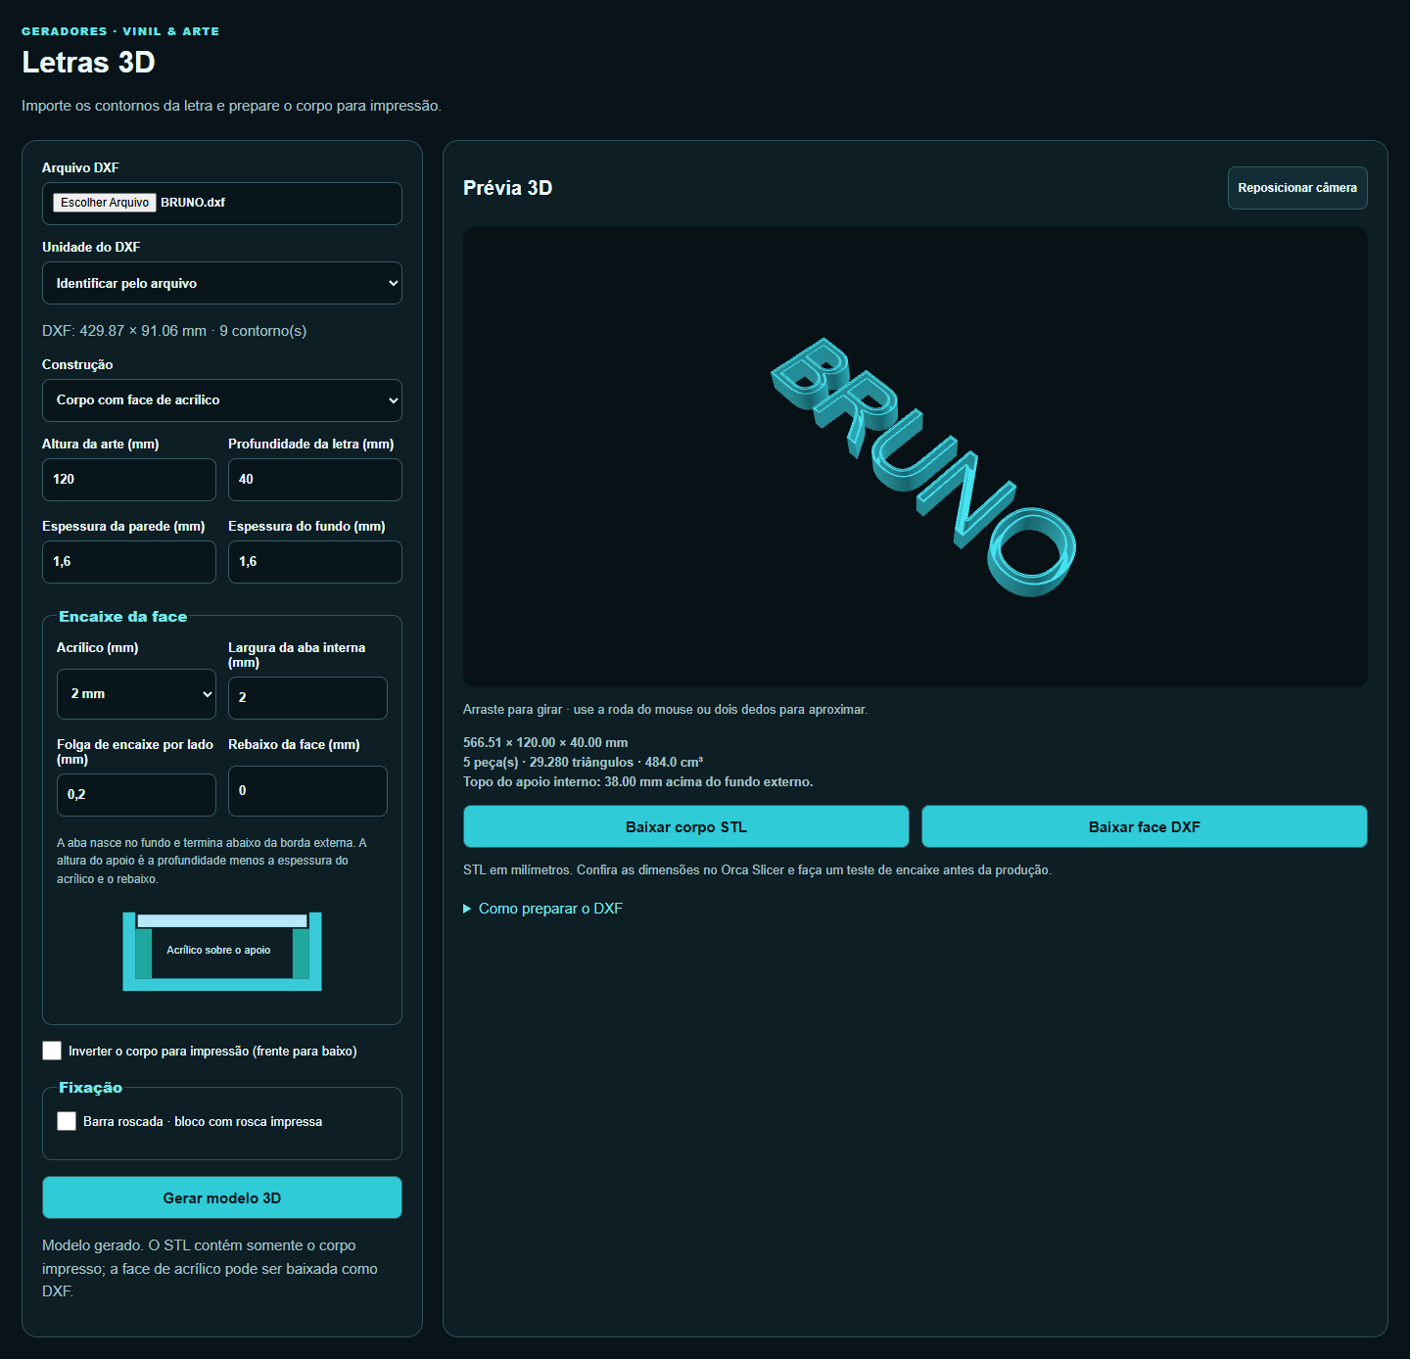Enable Inverter o corpo para impressão checkbox
The width and height of the screenshot is (1410, 1359).
(52, 1051)
